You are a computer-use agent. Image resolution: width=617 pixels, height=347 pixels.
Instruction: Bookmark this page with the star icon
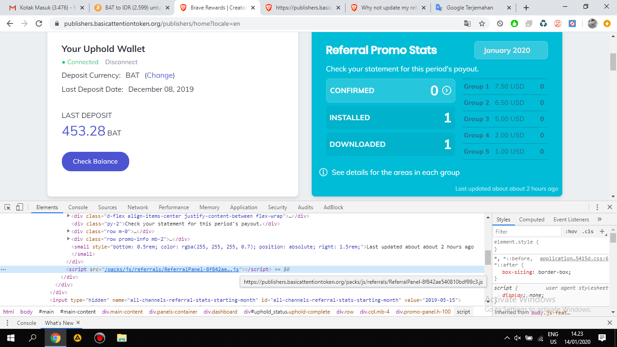482,23
